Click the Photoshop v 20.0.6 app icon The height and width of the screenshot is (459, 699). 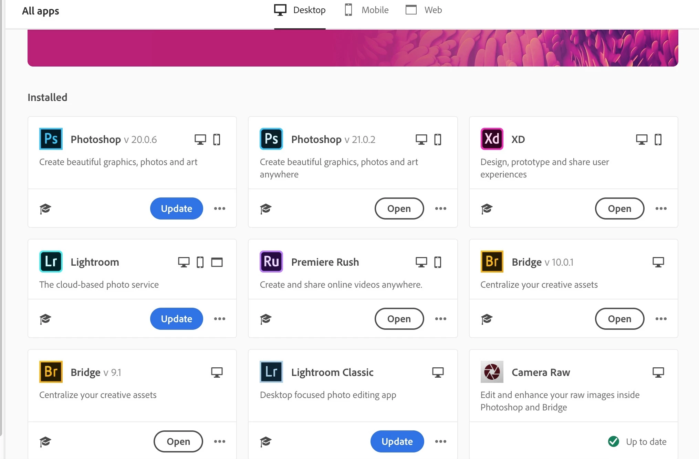click(51, 139)
